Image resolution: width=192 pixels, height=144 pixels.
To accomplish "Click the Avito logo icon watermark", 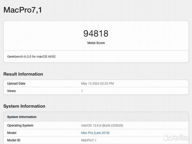I will click(x=168, y=138).
